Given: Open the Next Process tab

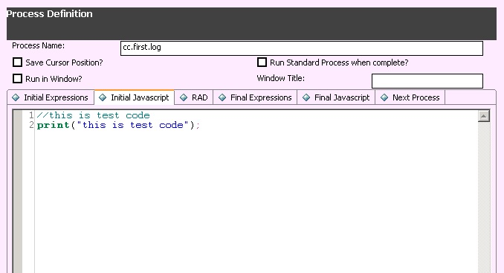Looking at the screenshot, I should pos(410,97).
